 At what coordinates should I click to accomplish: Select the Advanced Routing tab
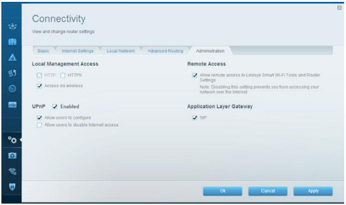tap(166, 51)
